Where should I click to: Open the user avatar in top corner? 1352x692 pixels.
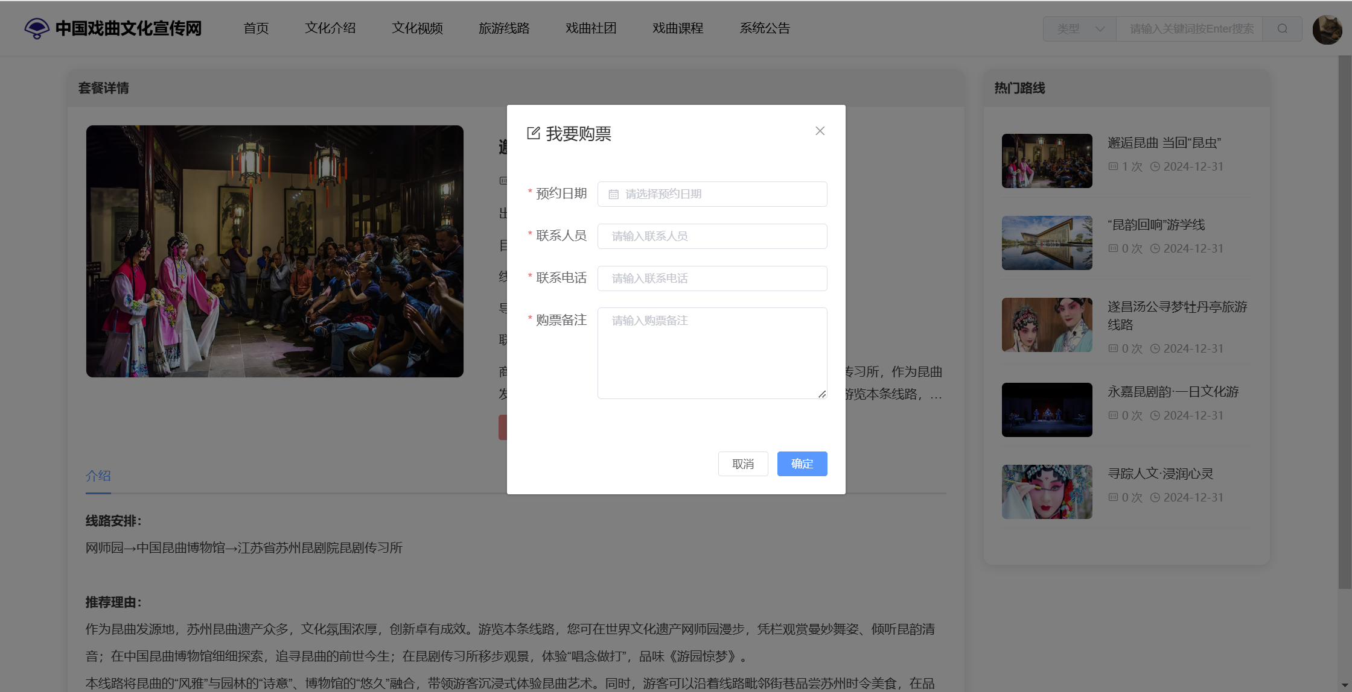(1327, 29)
